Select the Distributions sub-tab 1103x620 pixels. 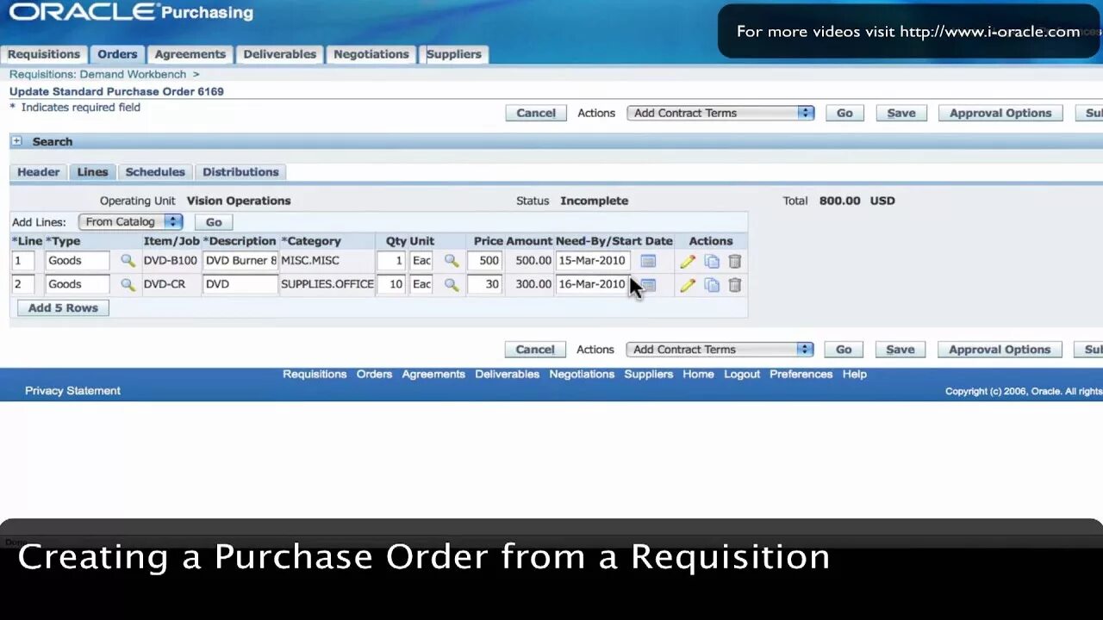240,172
